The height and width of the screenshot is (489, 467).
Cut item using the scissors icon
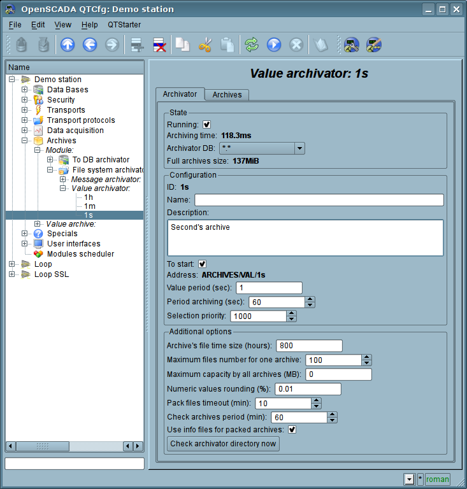(x=205, y=45)
